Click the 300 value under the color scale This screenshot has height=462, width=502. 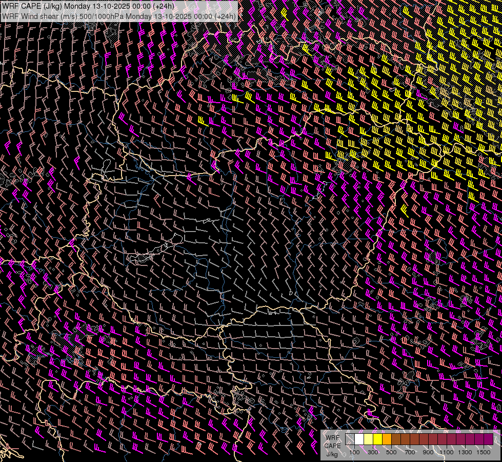coord(373,452)
